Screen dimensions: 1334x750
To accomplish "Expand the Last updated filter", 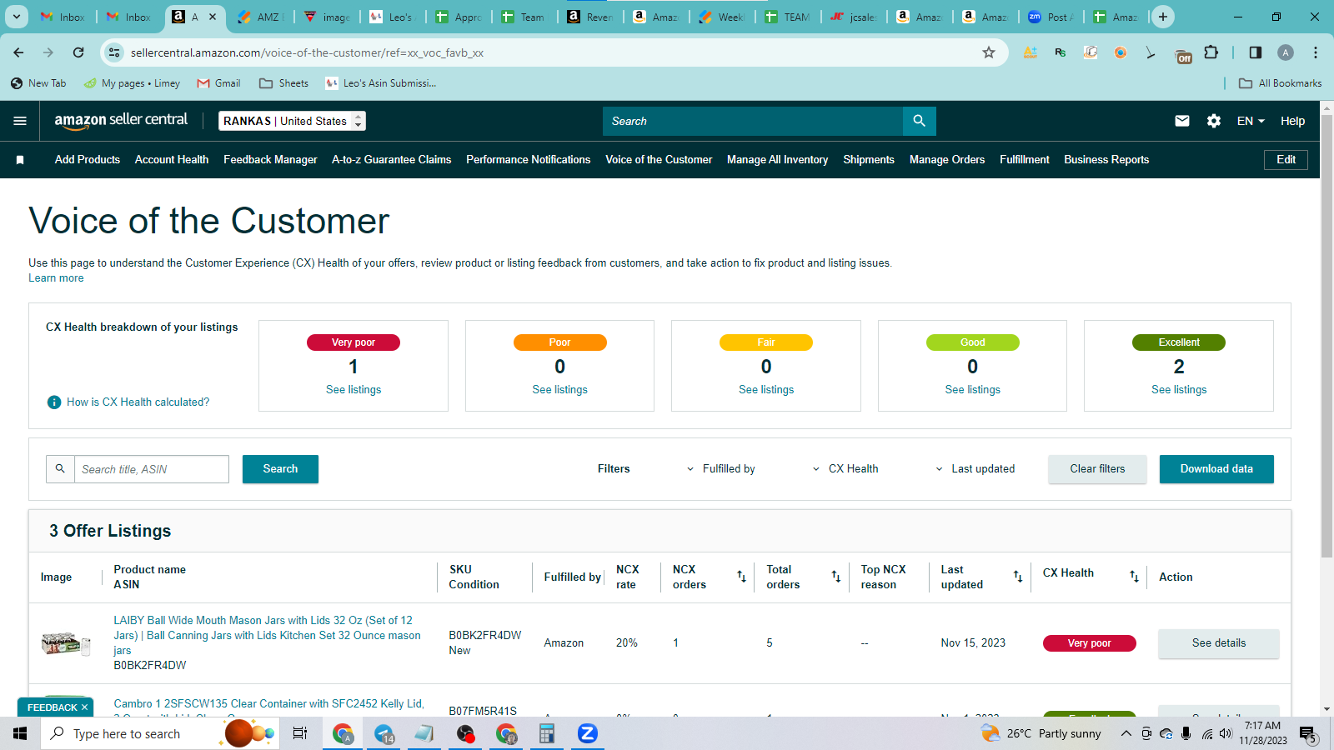I will point(975,469).
